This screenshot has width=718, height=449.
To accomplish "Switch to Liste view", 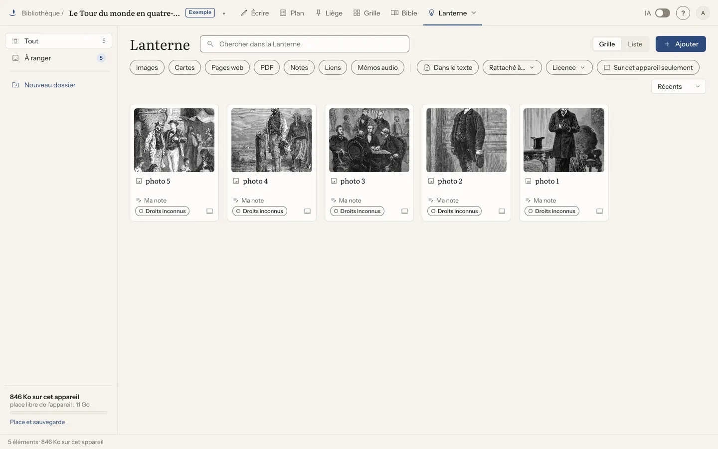I will tap(635, 44).
